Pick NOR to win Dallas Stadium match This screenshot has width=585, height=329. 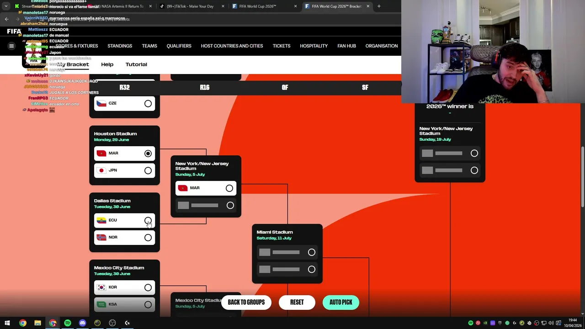coord(148,238)
